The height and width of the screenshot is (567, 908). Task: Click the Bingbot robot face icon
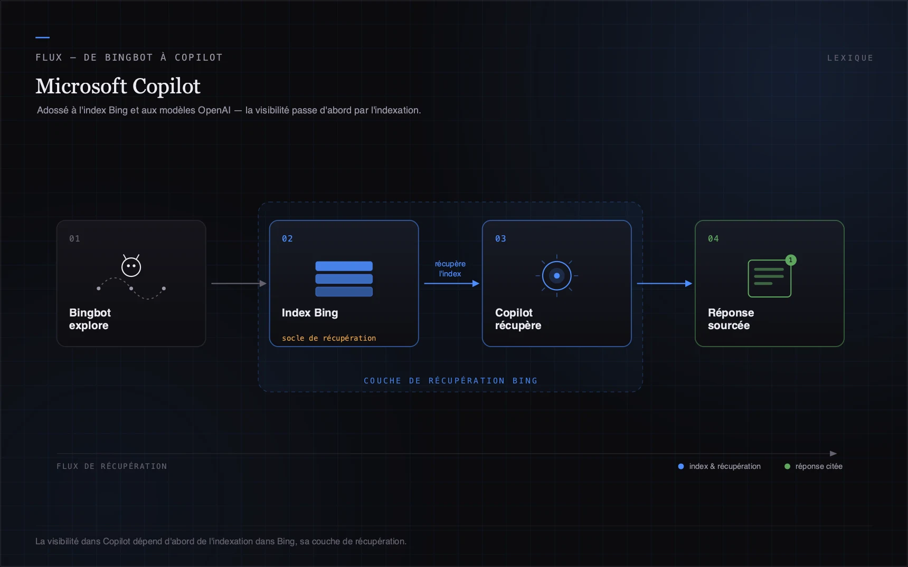click(131, 265)
